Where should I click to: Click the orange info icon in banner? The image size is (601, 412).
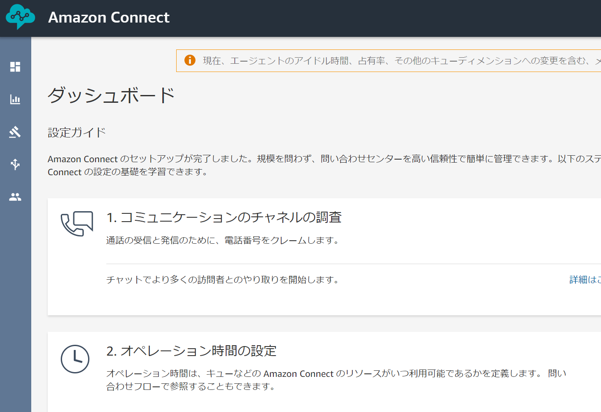190,60
